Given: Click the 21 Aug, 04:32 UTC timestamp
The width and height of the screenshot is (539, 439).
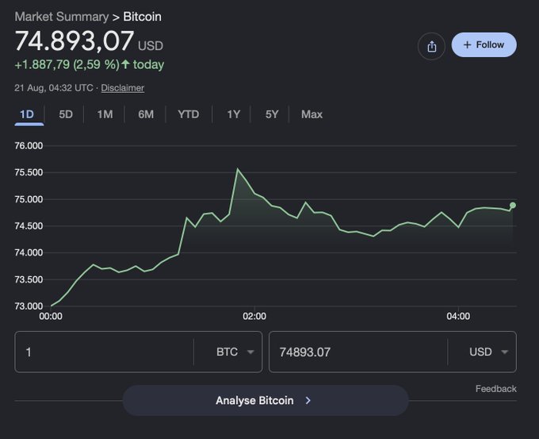Looking at the screenshot, I should tap(54, 88).
